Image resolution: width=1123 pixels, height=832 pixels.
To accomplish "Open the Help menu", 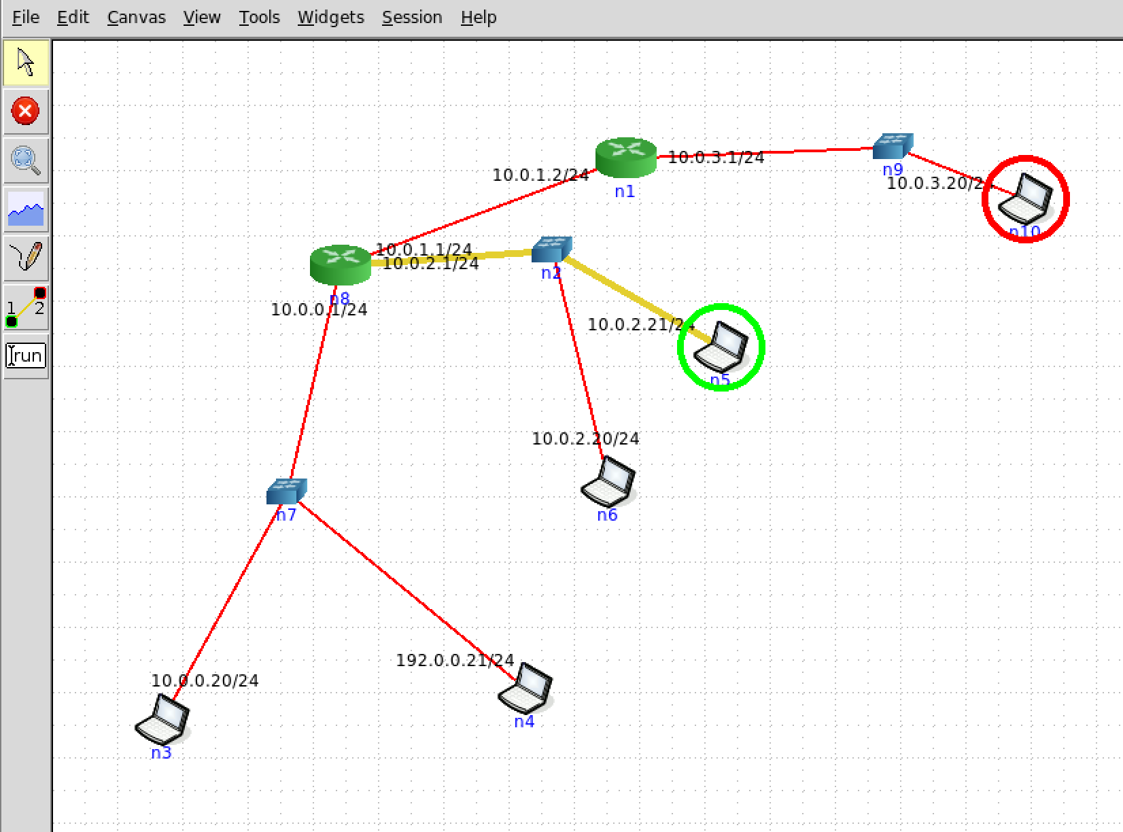I will click(479, 17).
